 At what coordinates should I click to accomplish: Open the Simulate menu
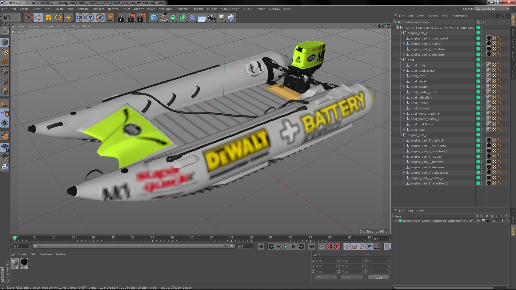point(98,9)
